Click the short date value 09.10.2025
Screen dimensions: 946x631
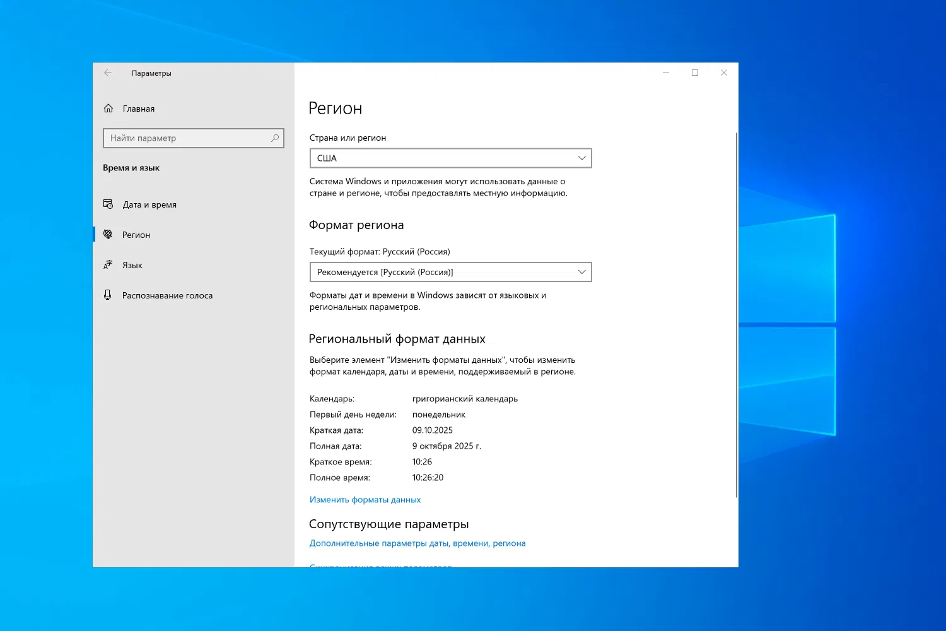433,430
